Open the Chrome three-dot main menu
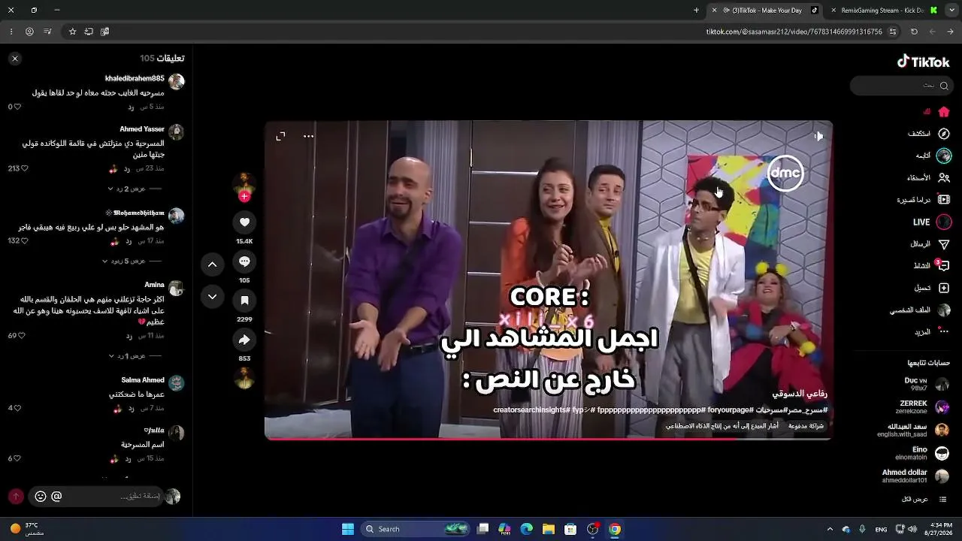Viewport: 962px width, 541px height. point(11,32)
